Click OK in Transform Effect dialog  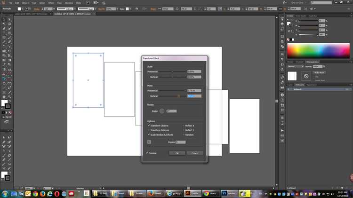(x=177, y=153)
